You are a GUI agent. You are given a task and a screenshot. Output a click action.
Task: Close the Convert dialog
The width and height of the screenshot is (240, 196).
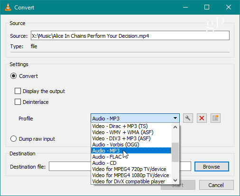(229, 7)
